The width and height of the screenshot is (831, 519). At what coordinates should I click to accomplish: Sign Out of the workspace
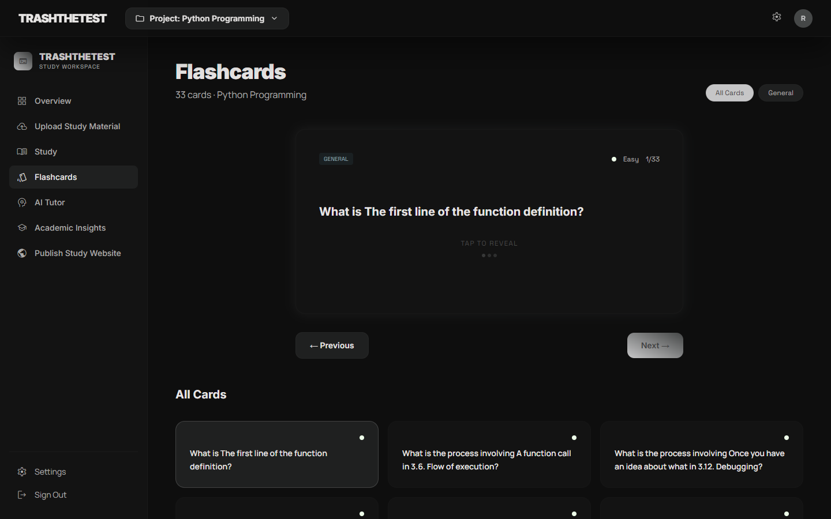(73, 495)
